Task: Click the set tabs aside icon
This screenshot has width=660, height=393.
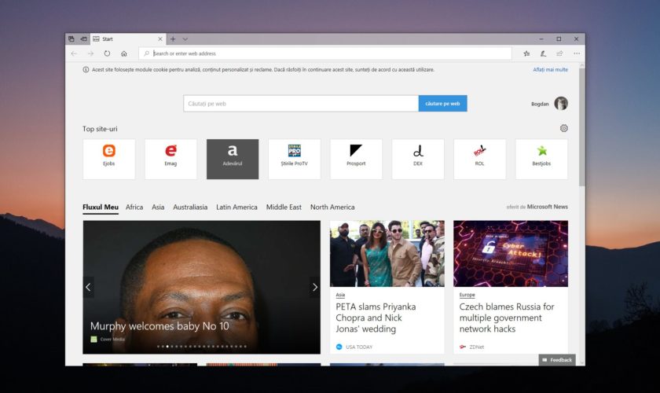Action: [x=83, y=39]
